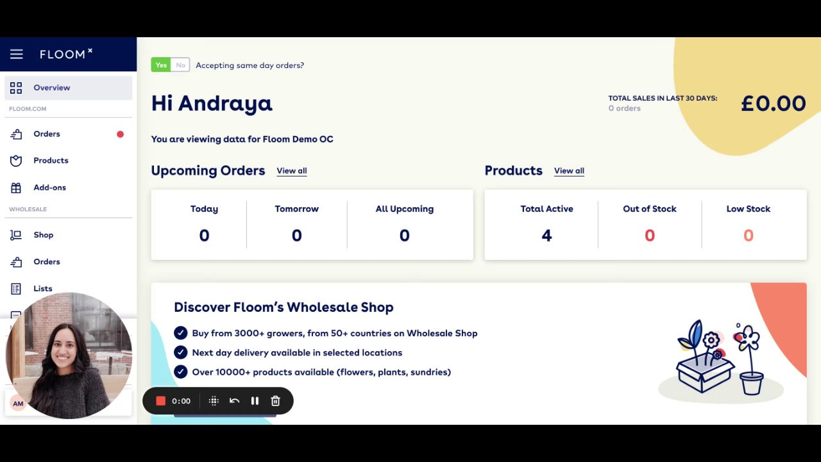Viewport: 821px width, 462px height.
Task: Set same day orders toggle to Yes
Action: [161, 65]
